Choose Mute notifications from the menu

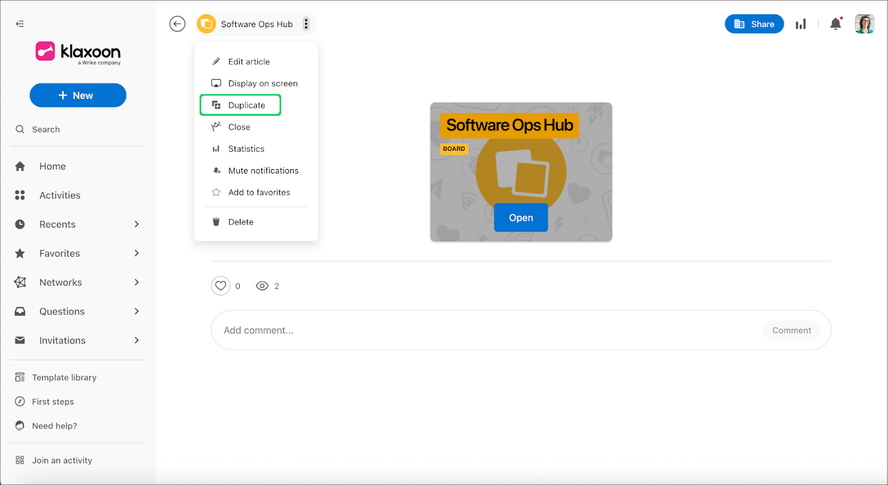click(x=263, y=171)
